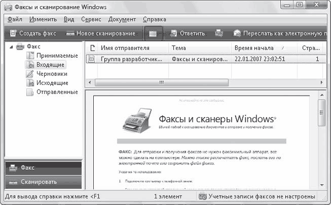Start Новое сканирование from toolbar
The height and width of the screenshot is (205, 331).
(x=100, y=34)
